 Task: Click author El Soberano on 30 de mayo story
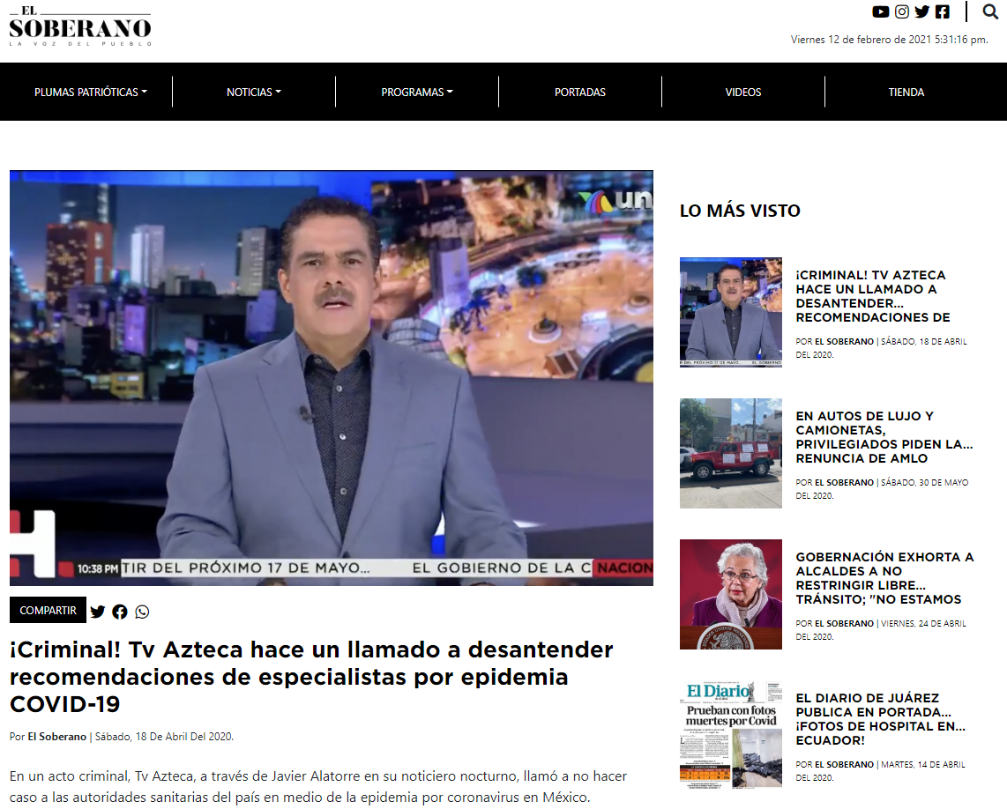point(844,482)
